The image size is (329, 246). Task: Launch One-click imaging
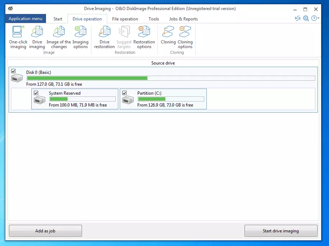pos(18,37)
